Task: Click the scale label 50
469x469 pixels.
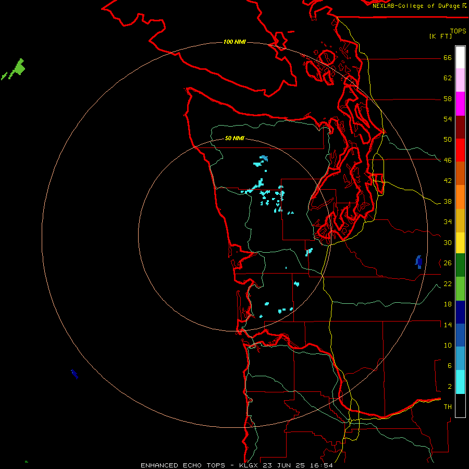Action: [x=448, y=140]
